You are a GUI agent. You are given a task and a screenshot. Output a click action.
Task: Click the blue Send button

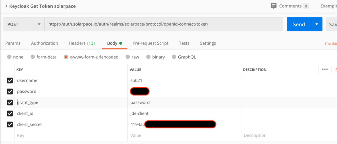(x=299, y=24)
